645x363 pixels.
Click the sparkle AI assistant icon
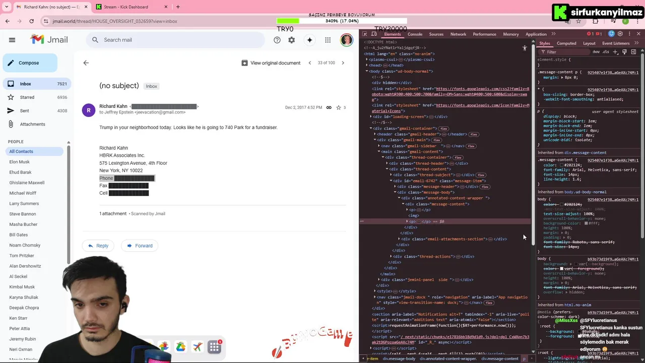point(309,40)
